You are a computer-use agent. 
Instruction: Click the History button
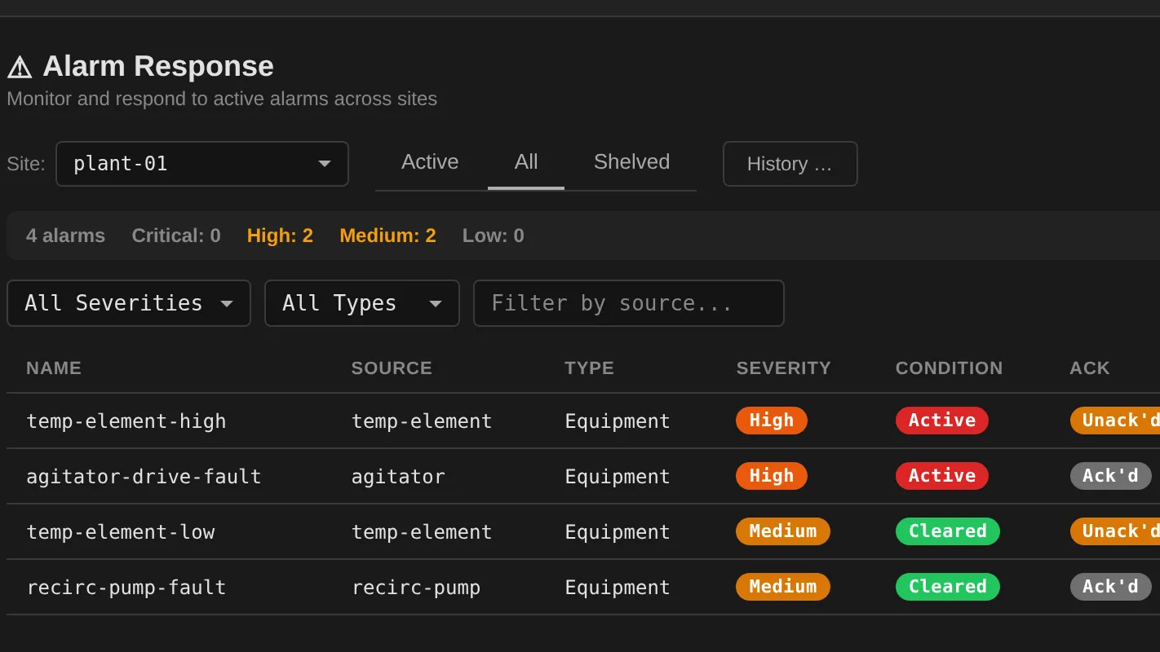(x=790, y=164)
